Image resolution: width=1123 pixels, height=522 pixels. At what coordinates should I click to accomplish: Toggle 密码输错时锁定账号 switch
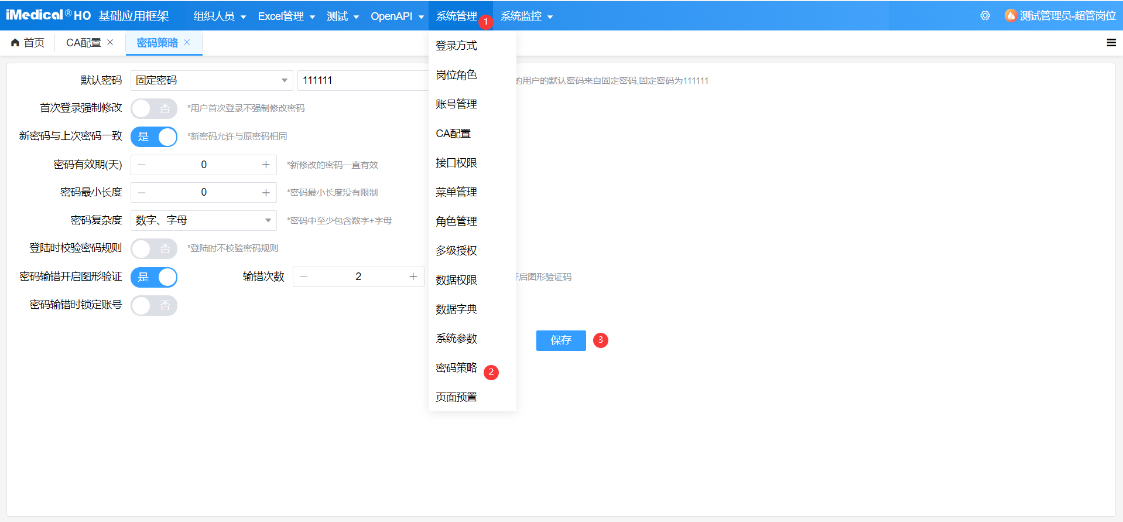pos(154,305)
